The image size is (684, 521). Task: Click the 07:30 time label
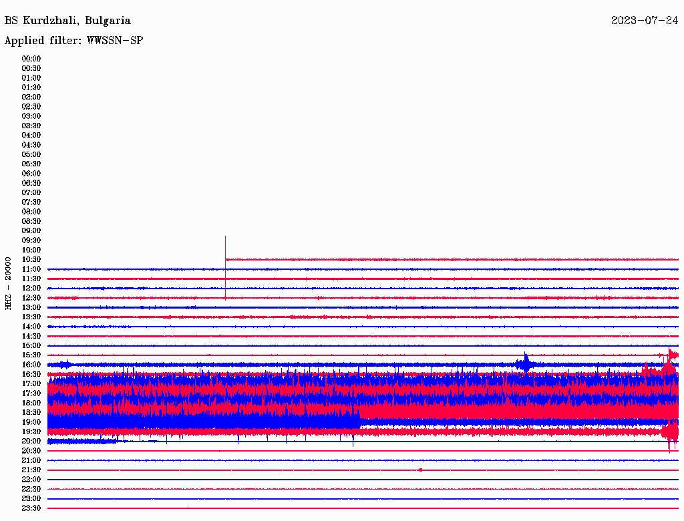click(31, 202)
